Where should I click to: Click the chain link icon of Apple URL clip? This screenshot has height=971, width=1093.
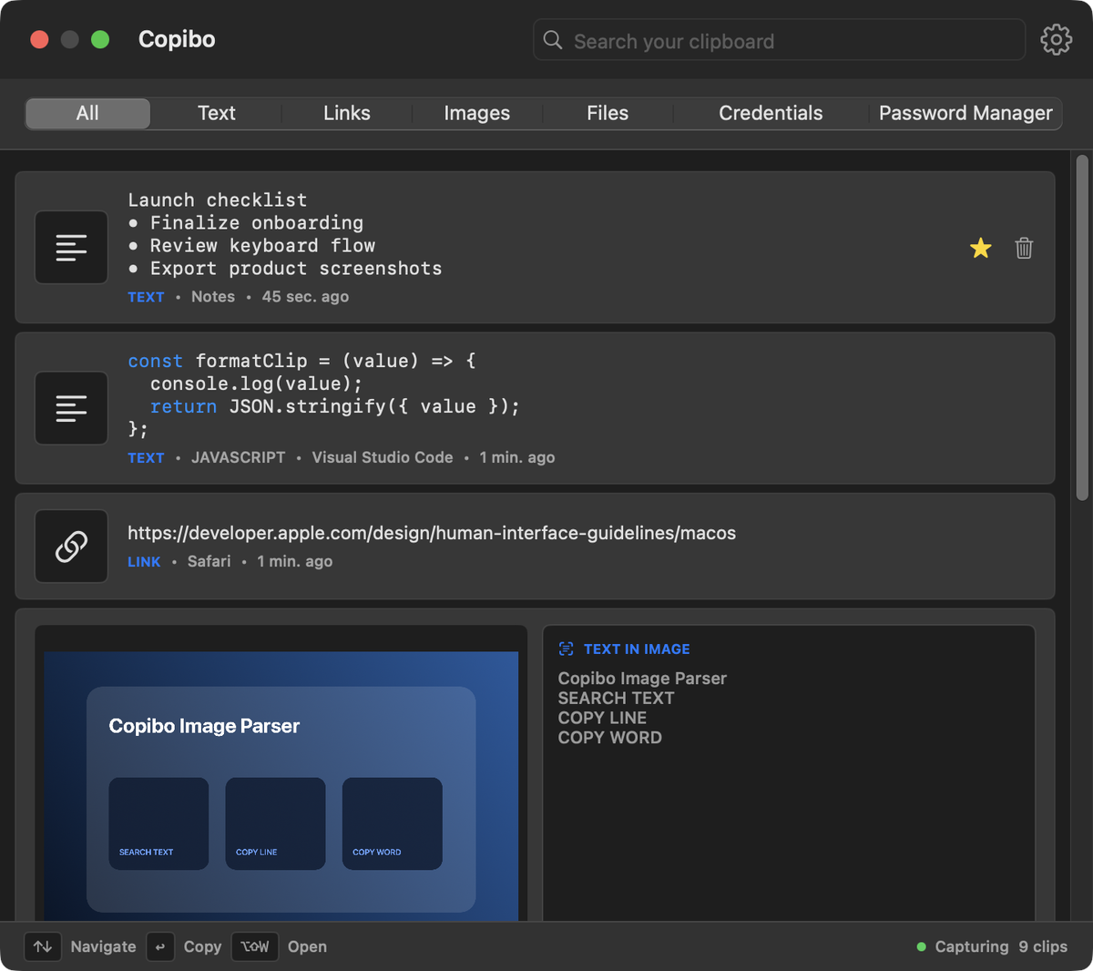click(71, 546)
